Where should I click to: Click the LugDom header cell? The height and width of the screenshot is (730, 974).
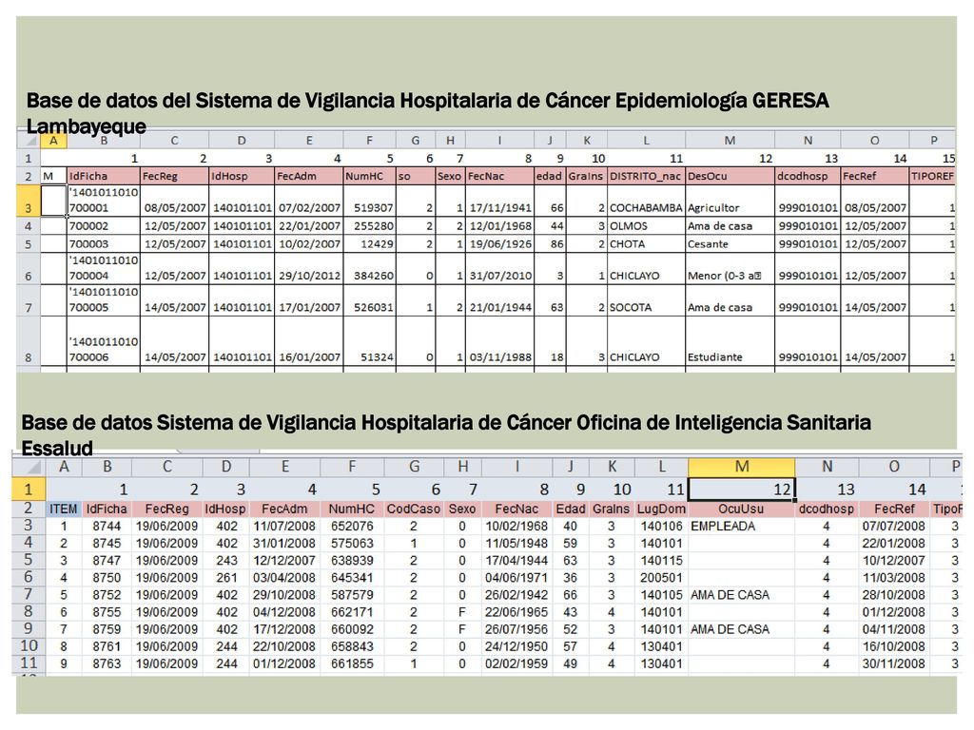662,509
